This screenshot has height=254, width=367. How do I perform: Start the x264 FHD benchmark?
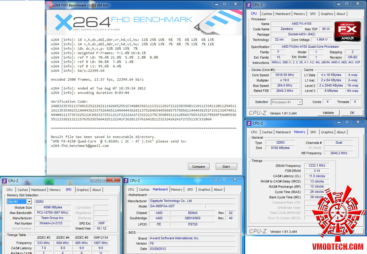(x=226, y=167)
